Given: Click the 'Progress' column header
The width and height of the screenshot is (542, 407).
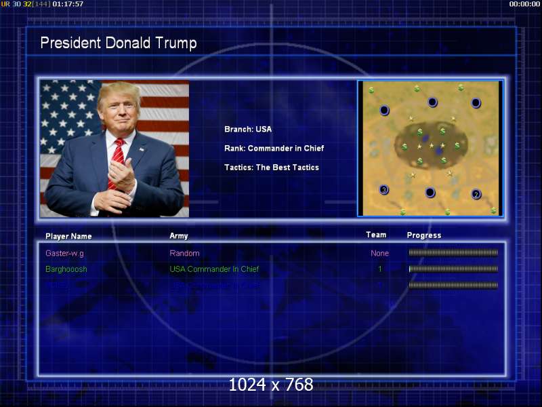Looking at the screenshot, I should (x=424, y=235).
